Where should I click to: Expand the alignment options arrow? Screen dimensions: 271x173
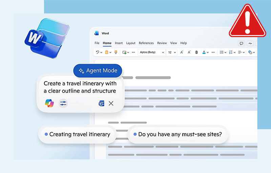point(244,52)
